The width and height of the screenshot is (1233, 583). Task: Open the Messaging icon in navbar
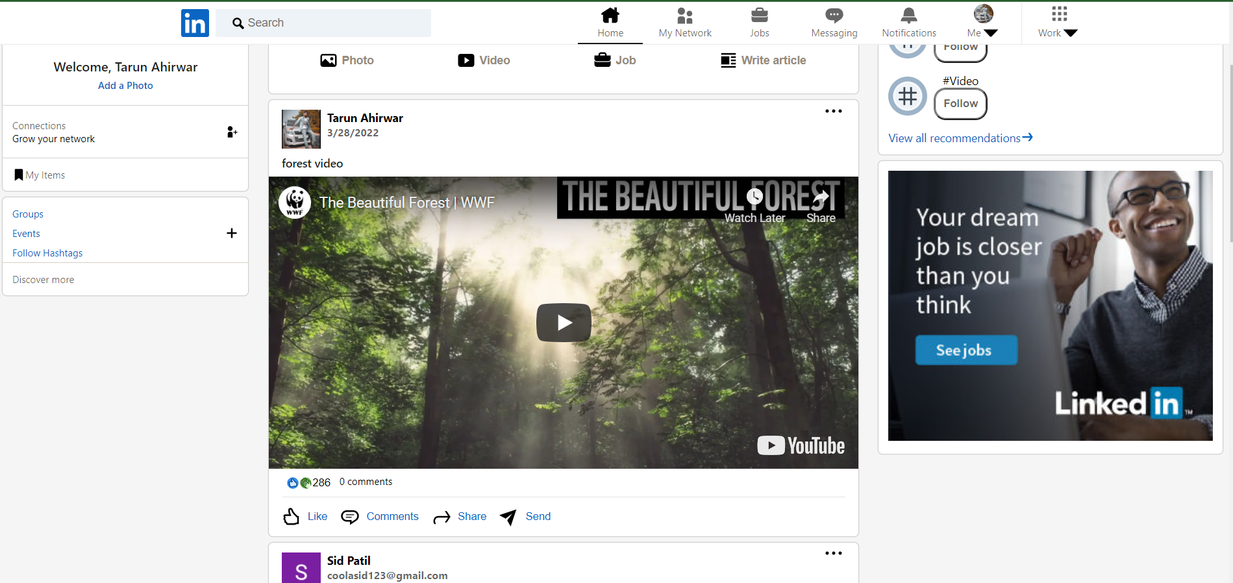click(834, 16)
